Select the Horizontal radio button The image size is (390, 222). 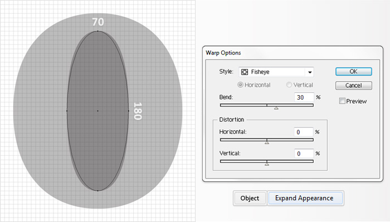pos(240,85)
